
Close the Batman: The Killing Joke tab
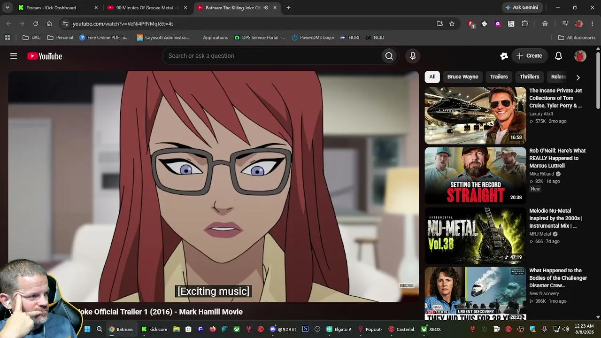pyautogui.click(x=275, y=8)
